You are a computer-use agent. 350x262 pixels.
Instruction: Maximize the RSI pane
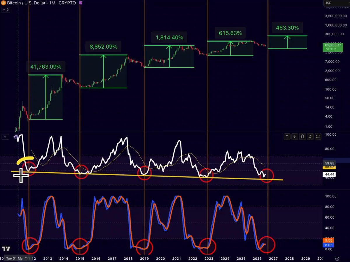318,136
